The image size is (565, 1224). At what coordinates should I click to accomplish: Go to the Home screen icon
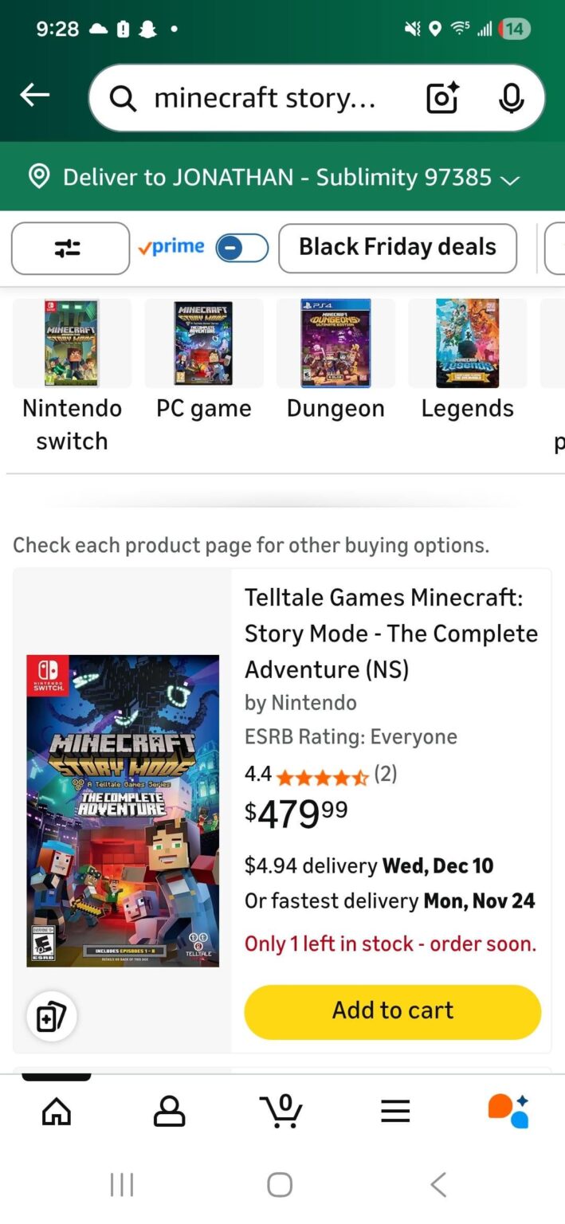point(56,1111)
